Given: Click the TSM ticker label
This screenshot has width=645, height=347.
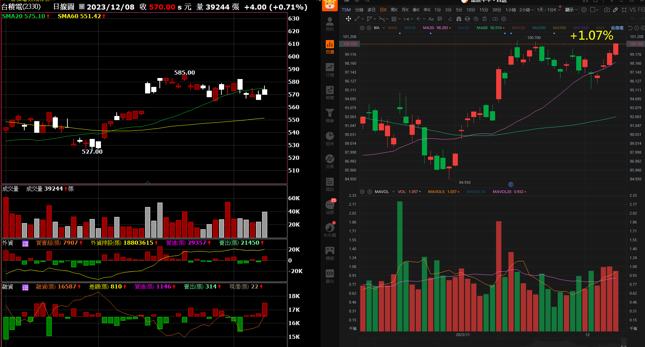Looking at the screenshot, I should (x=346, y=10).
